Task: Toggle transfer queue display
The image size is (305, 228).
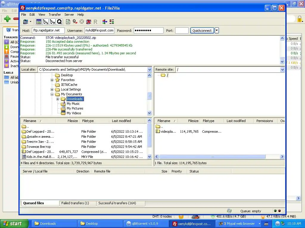Action: (59, 22)
